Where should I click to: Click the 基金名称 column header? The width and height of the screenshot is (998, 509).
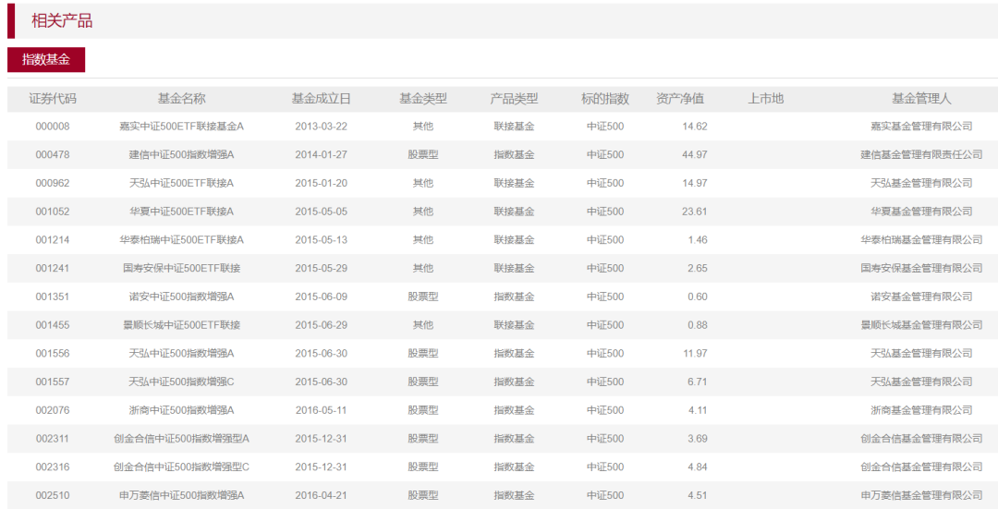181,99
